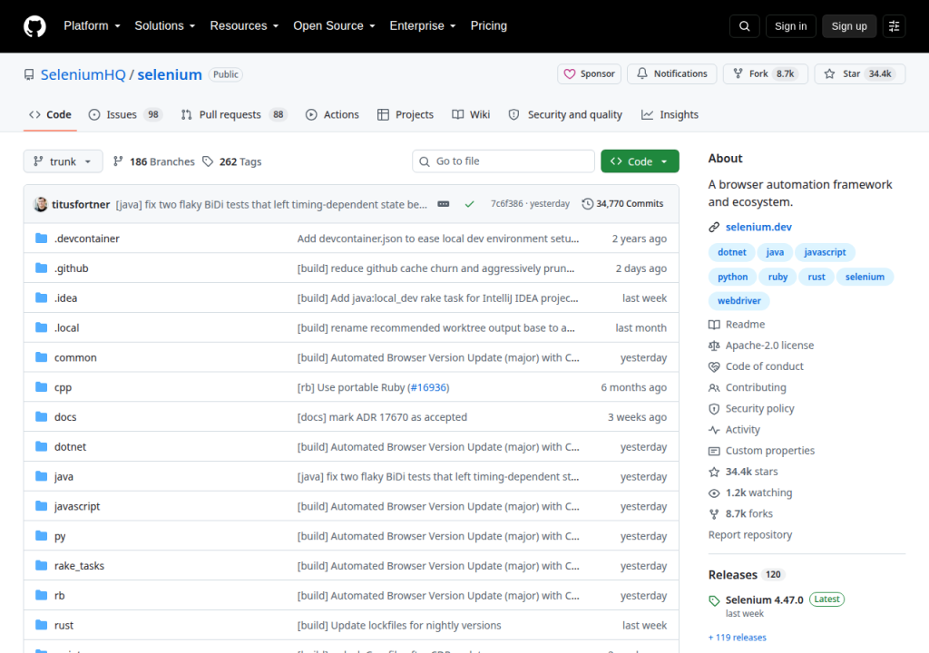View the 186 Branches link
The image size is (929, 653).
[x=154, y=161]
